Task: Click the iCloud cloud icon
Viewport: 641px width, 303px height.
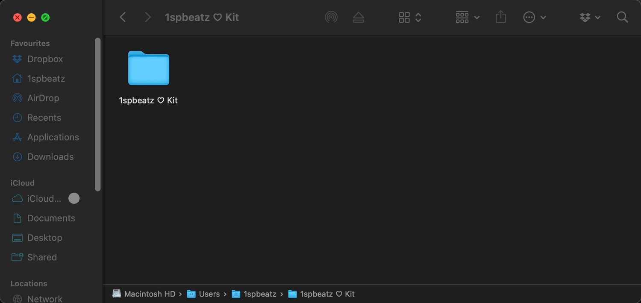Action: point(17,199)
